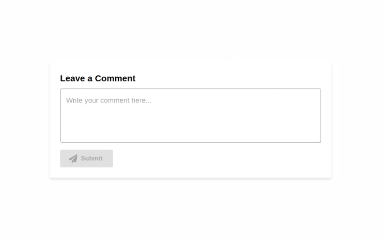Click the comment field's bottom border area

[190, 142]
